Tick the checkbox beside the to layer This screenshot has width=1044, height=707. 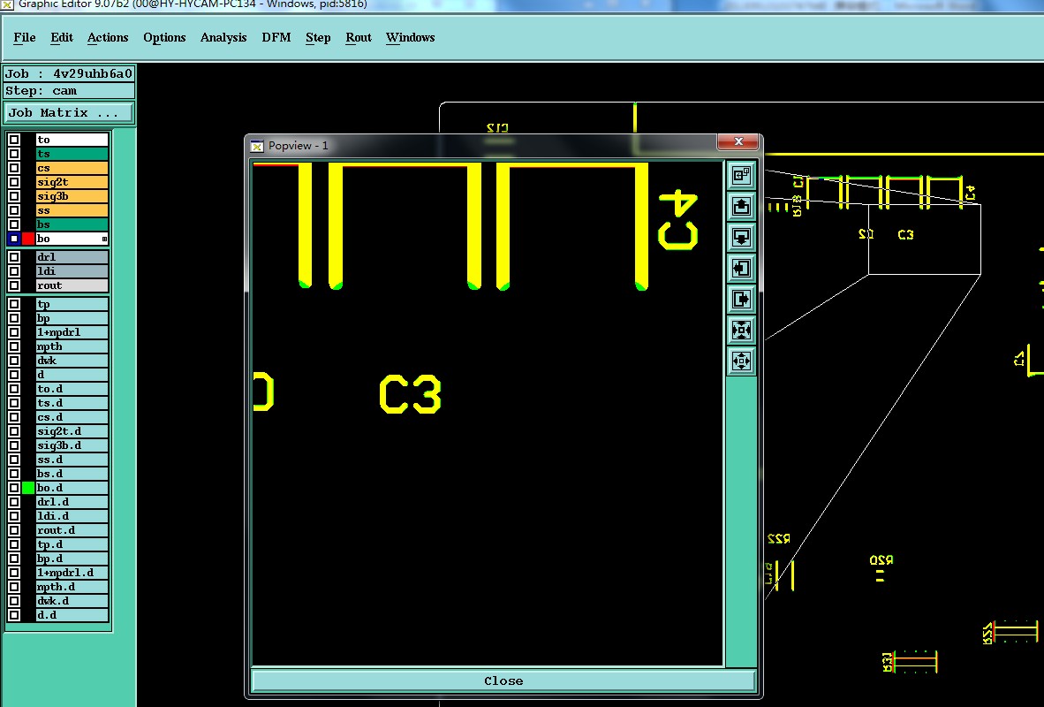[x=14, y=140]
